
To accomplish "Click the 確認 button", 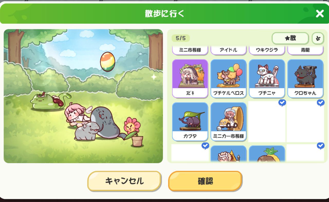I will (205, 181).
